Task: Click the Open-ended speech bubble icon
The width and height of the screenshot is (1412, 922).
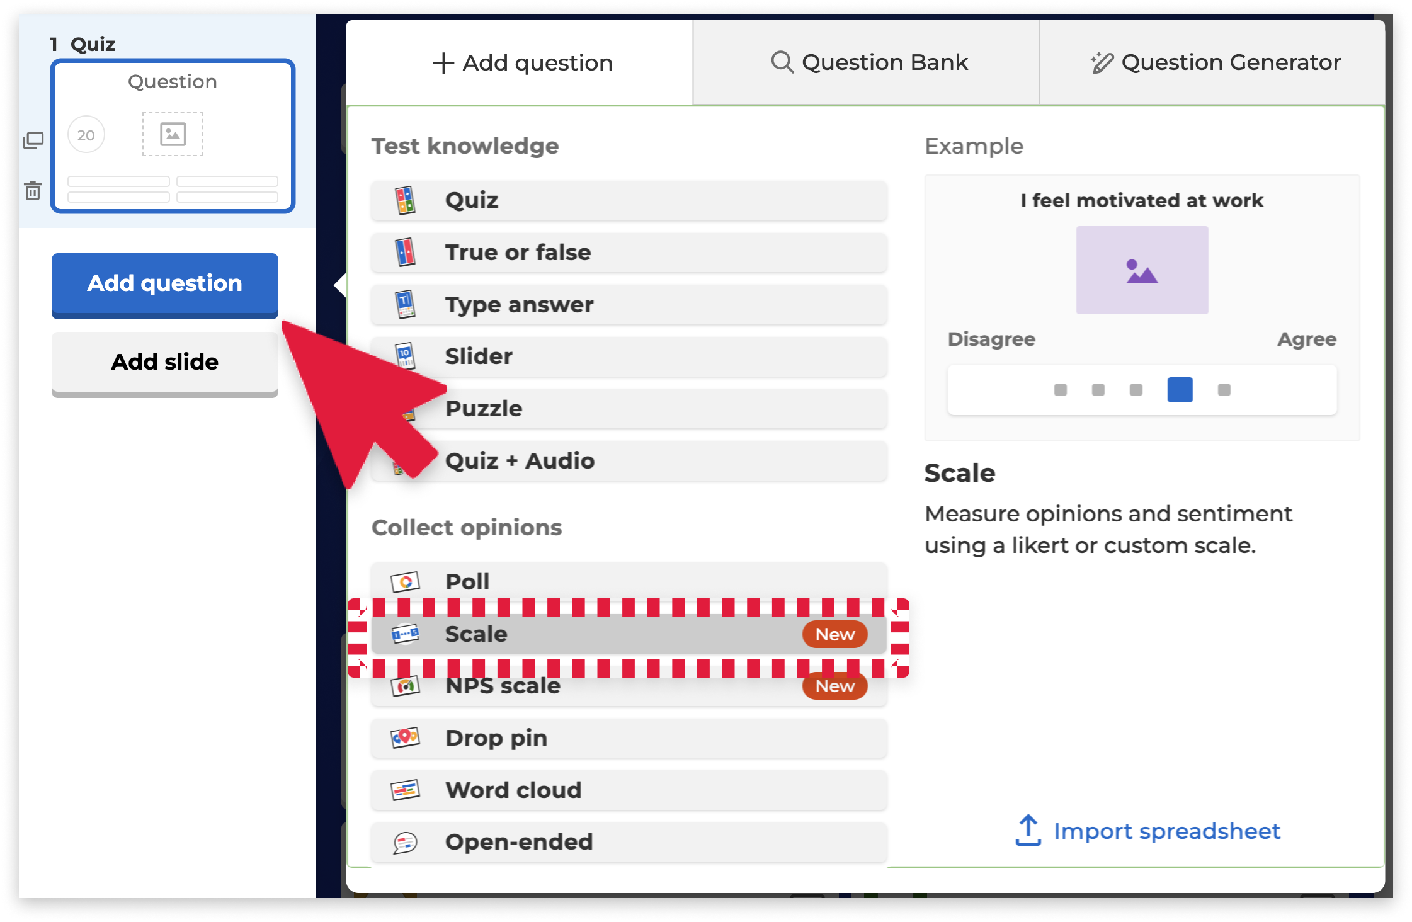Action: click(x=405, y=842)
